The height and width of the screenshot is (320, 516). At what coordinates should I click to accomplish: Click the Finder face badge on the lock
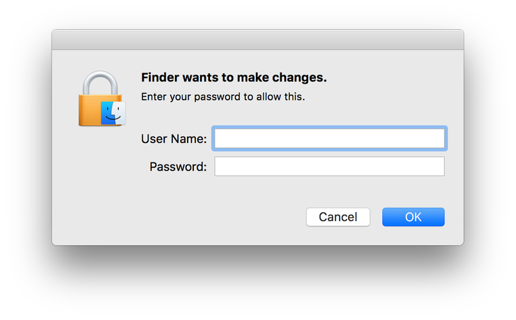click(113, 113)
